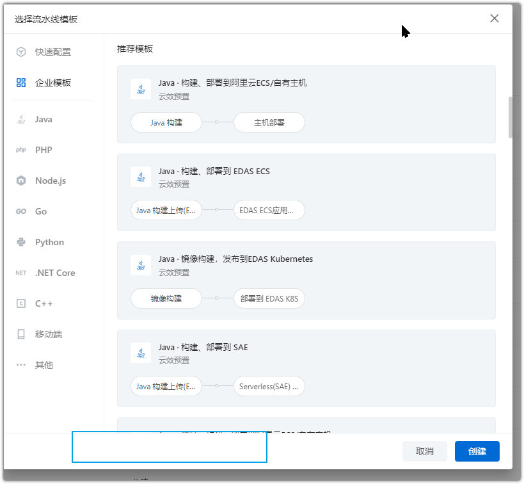Click the NET icon beside .NET Core

(x=21, y=273)
